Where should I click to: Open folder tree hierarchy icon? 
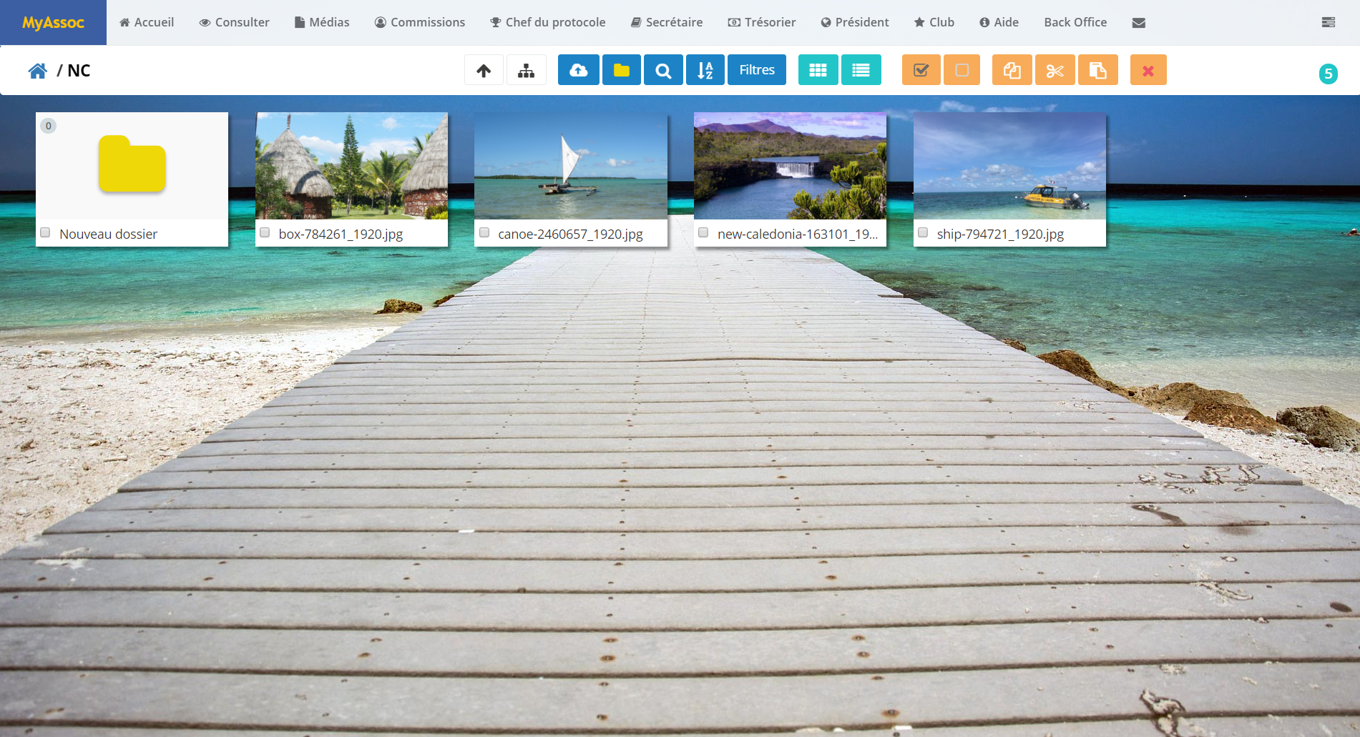(527, 70)
